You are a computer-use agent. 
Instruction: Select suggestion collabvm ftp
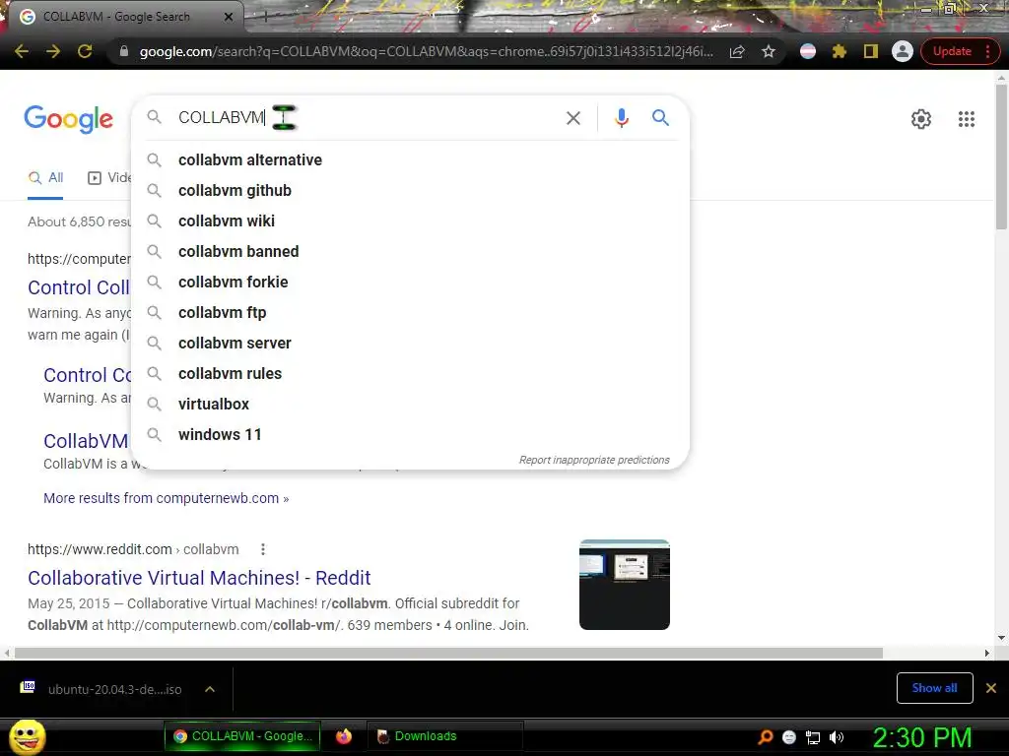click(x=410, y=312)
